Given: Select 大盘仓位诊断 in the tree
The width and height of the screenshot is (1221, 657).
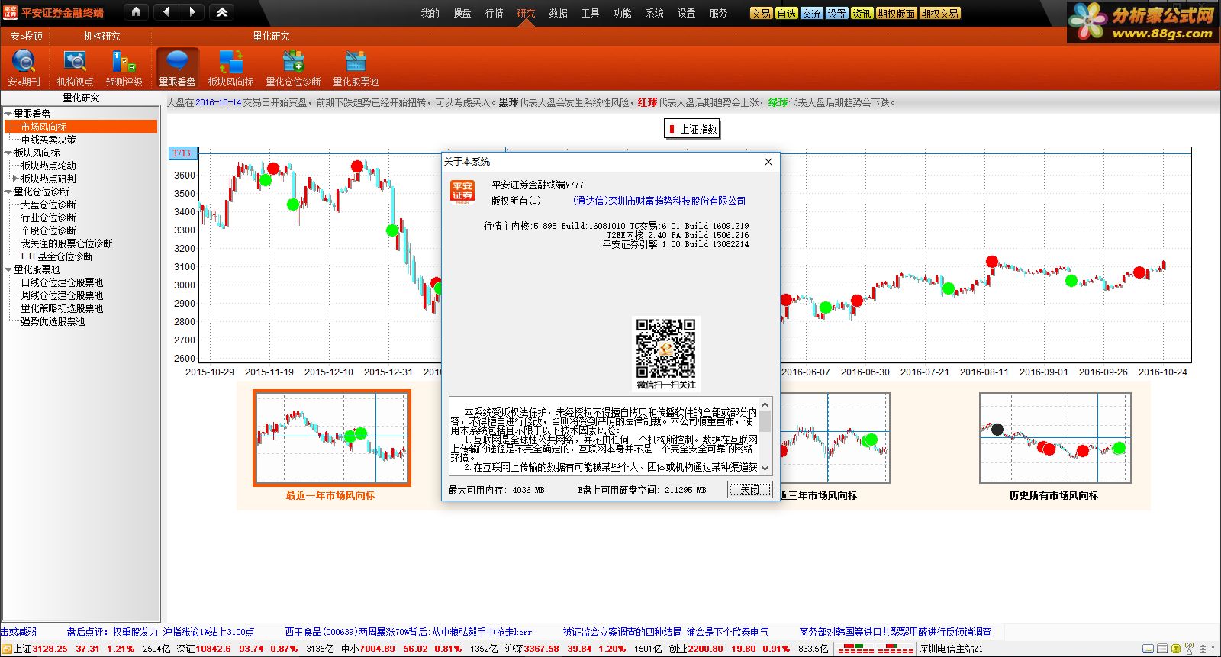Looking at the screenshot, I should [x=49, y=205].
